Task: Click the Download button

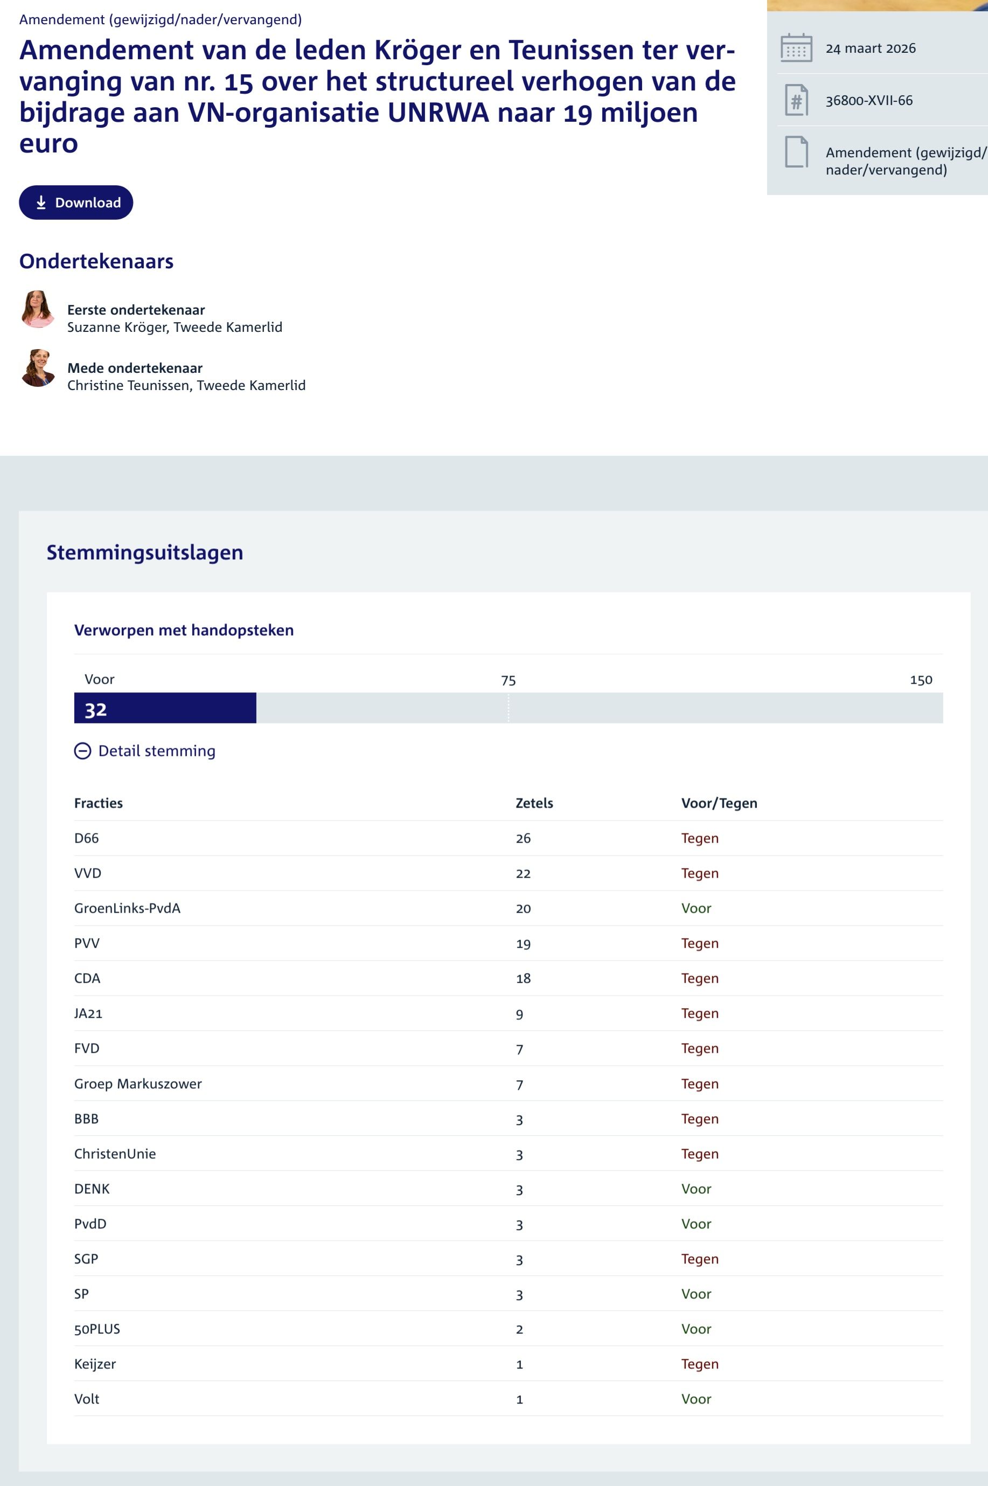Action: [x=75, y=202]
